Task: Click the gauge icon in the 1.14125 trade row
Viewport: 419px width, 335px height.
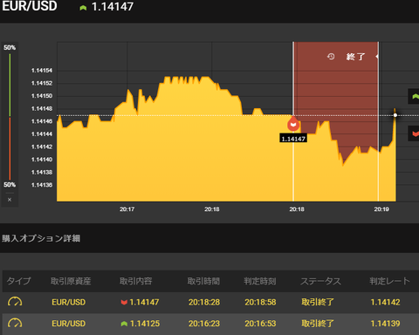Action: 15,323
